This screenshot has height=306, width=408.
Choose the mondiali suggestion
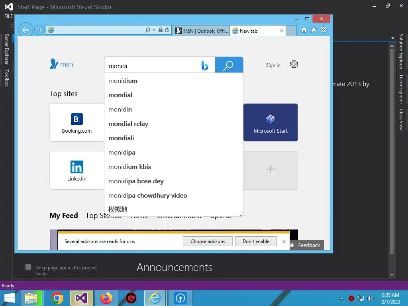click(x=174, y=138)
